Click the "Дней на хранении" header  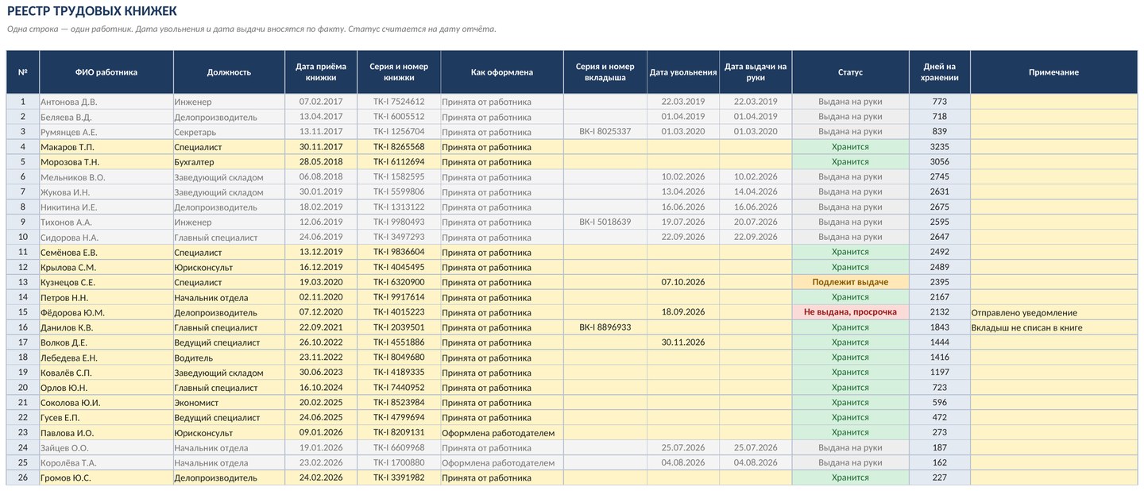coord(940,72)
